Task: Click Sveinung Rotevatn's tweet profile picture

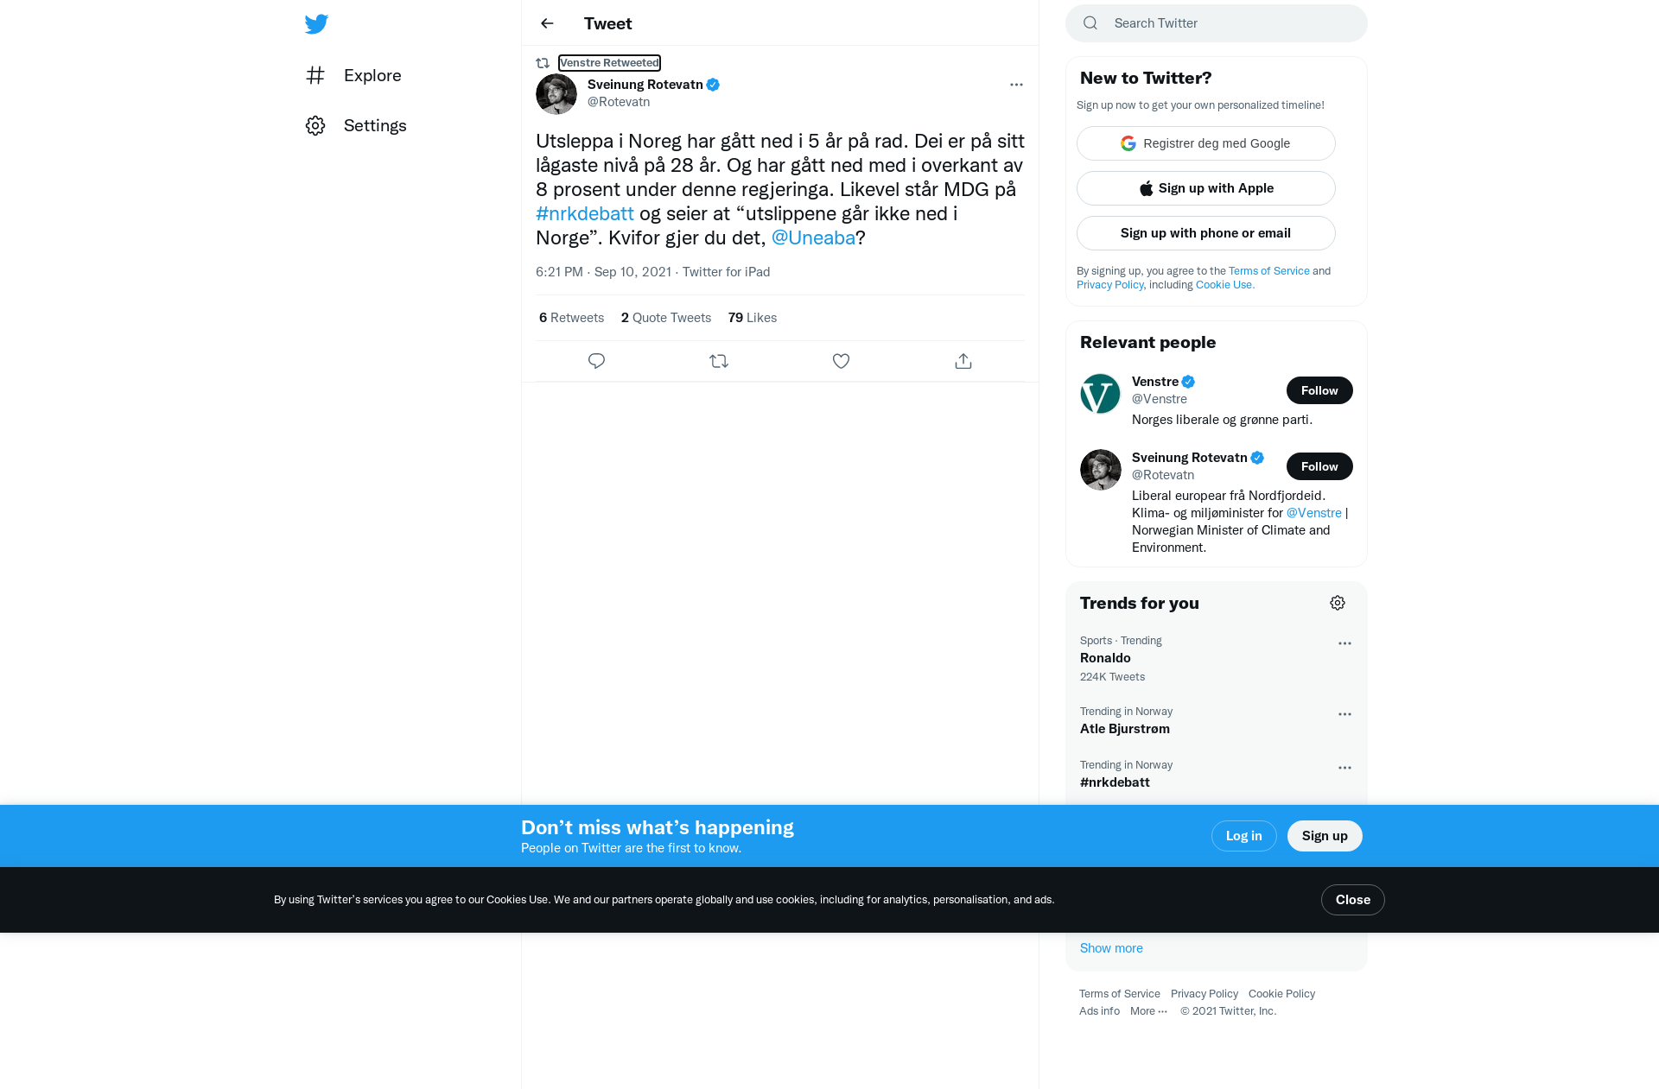Action: (x=556, y=94)
